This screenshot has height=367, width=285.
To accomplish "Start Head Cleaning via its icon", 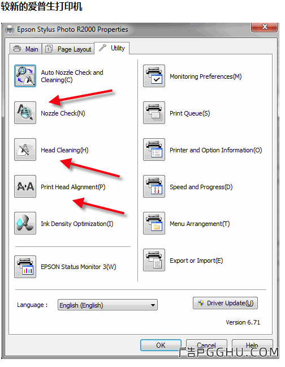I will coord(25,150).
